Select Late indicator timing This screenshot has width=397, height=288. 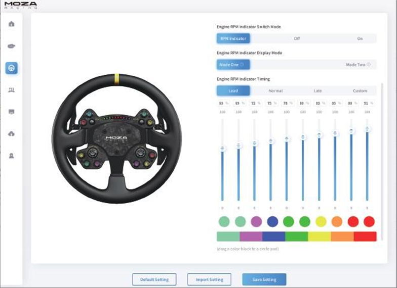[x=317, y=91]
